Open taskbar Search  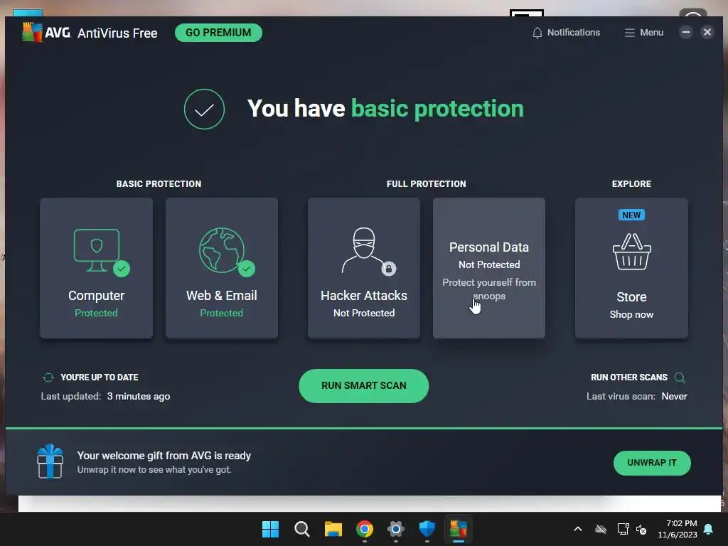[x=301, y=529]
